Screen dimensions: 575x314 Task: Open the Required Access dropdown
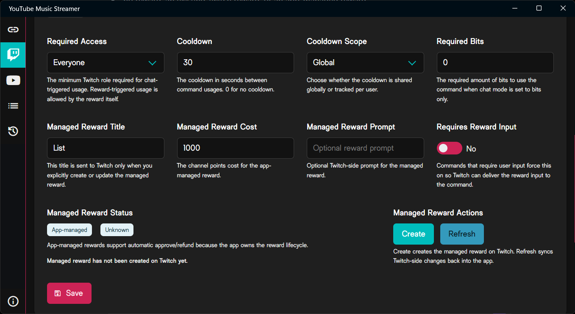(106, 63)
